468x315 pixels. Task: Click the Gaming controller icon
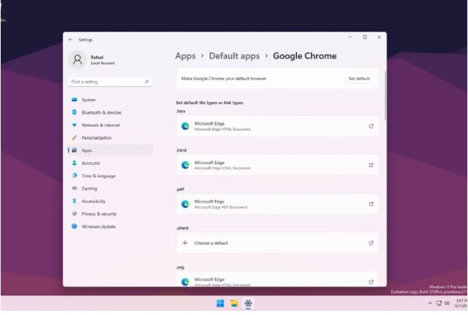[74, 188]
